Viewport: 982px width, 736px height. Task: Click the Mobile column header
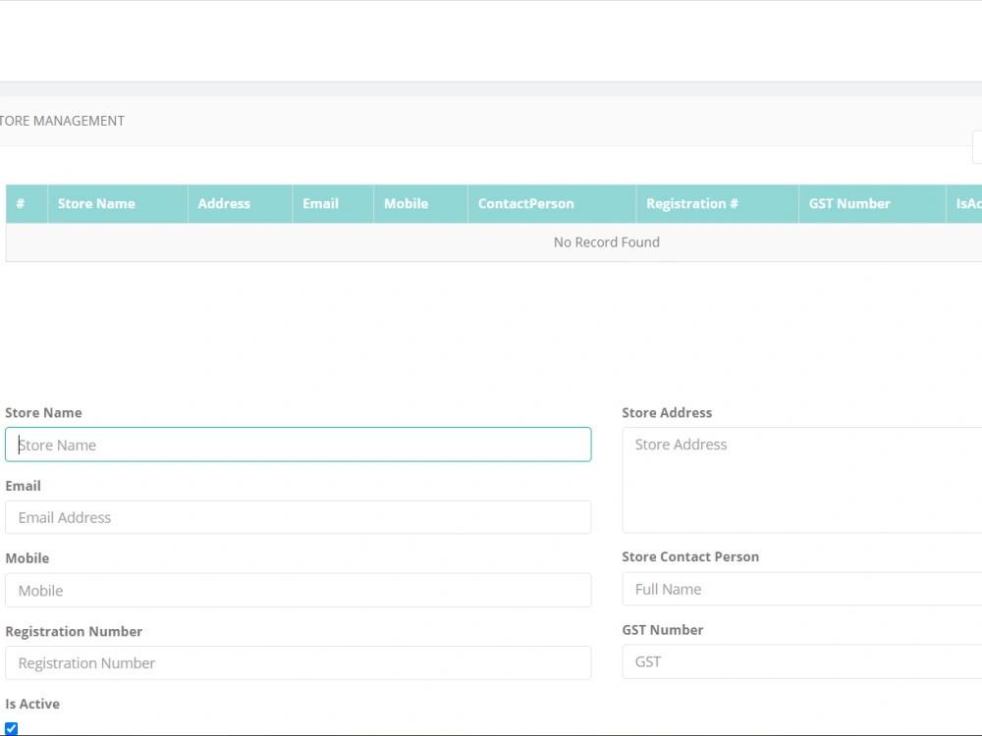(406, 203)
